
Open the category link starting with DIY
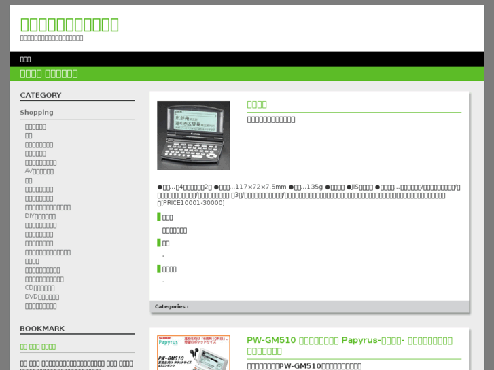tap(40, 217)
